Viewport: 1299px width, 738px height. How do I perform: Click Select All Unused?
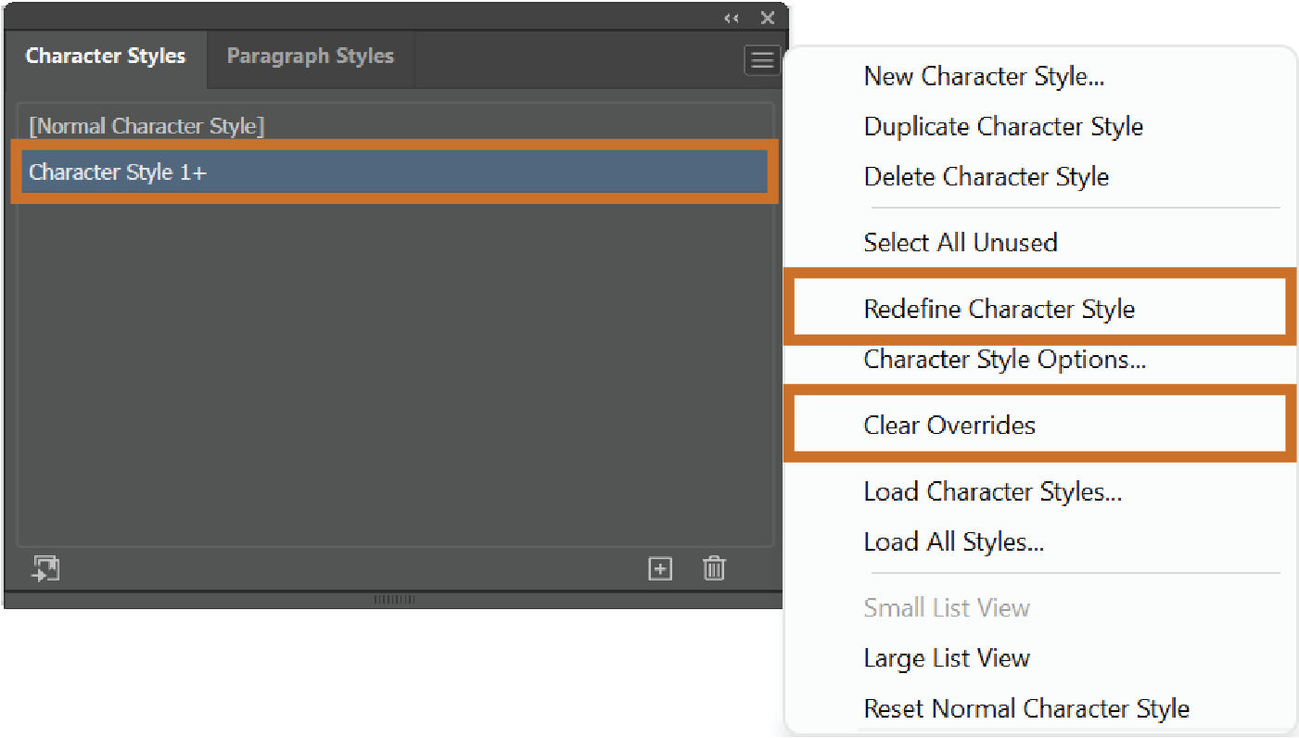coord(961,243)
